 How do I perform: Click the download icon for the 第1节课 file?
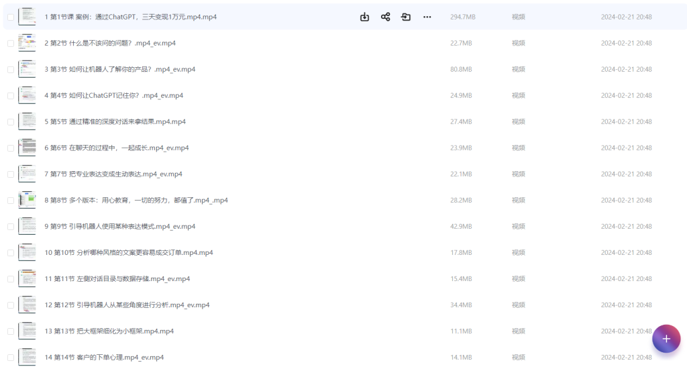(x=364, y=17)
